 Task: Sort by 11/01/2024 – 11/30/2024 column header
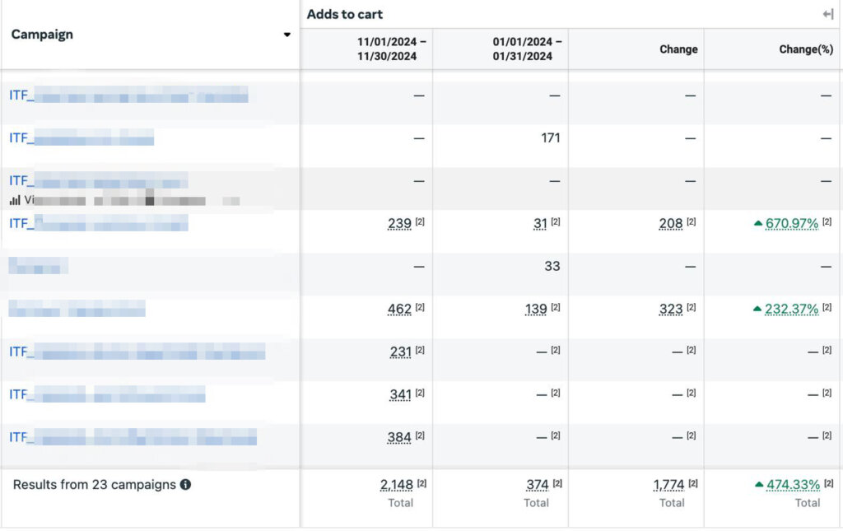point(392,49)
